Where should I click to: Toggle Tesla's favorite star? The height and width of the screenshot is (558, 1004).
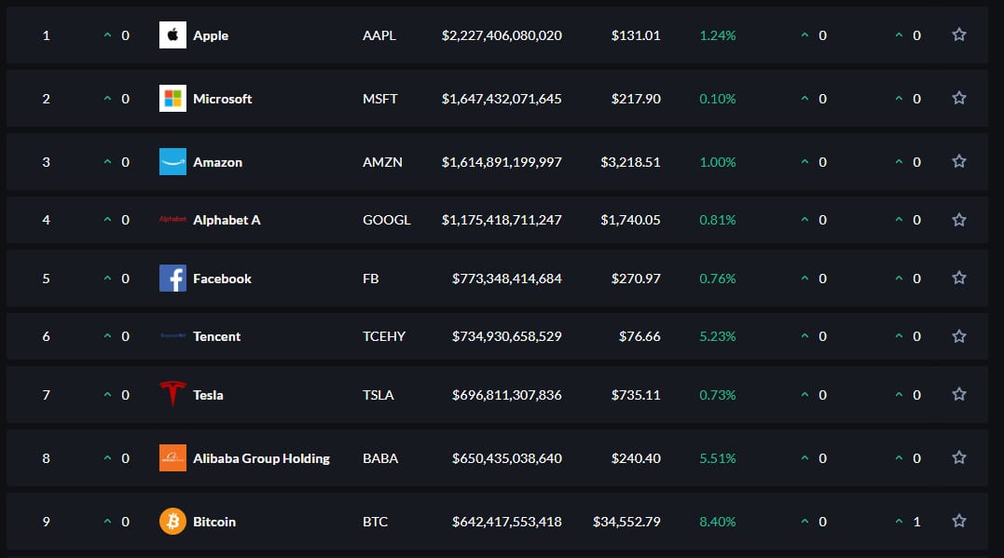958,394
